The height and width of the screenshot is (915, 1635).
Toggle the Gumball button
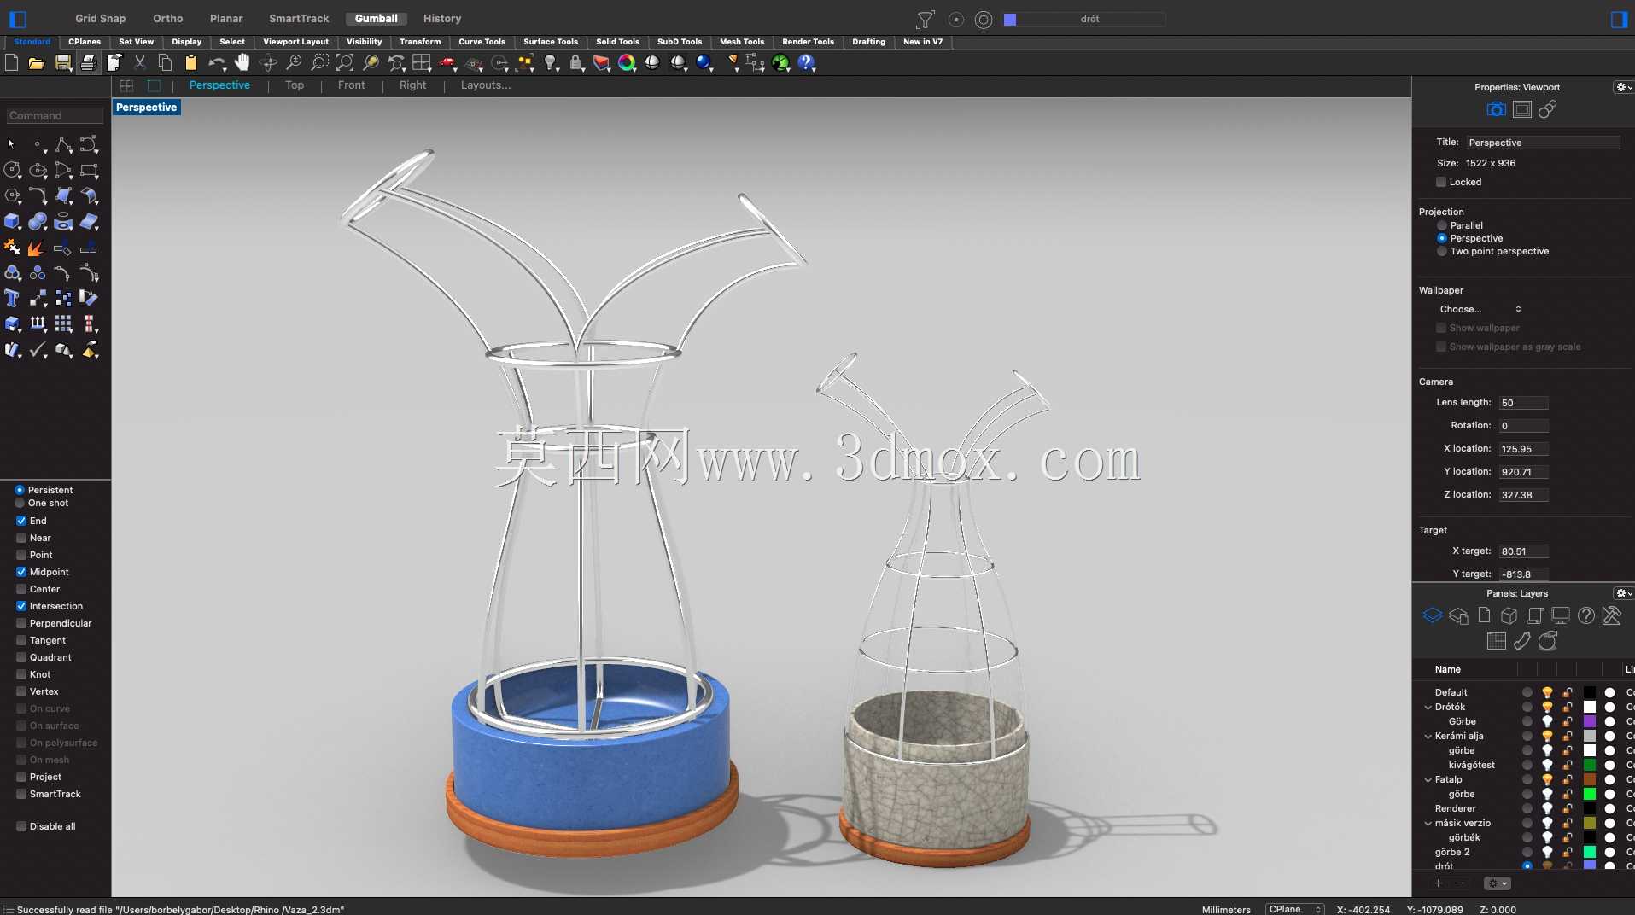pos(376,18)
